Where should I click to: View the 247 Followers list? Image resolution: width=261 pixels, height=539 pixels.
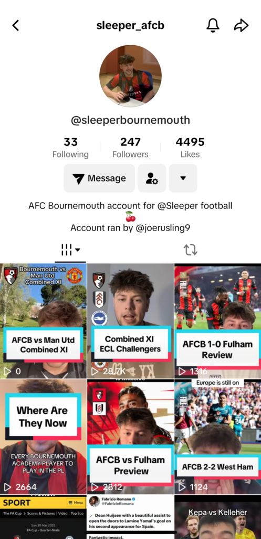point(130,147)
